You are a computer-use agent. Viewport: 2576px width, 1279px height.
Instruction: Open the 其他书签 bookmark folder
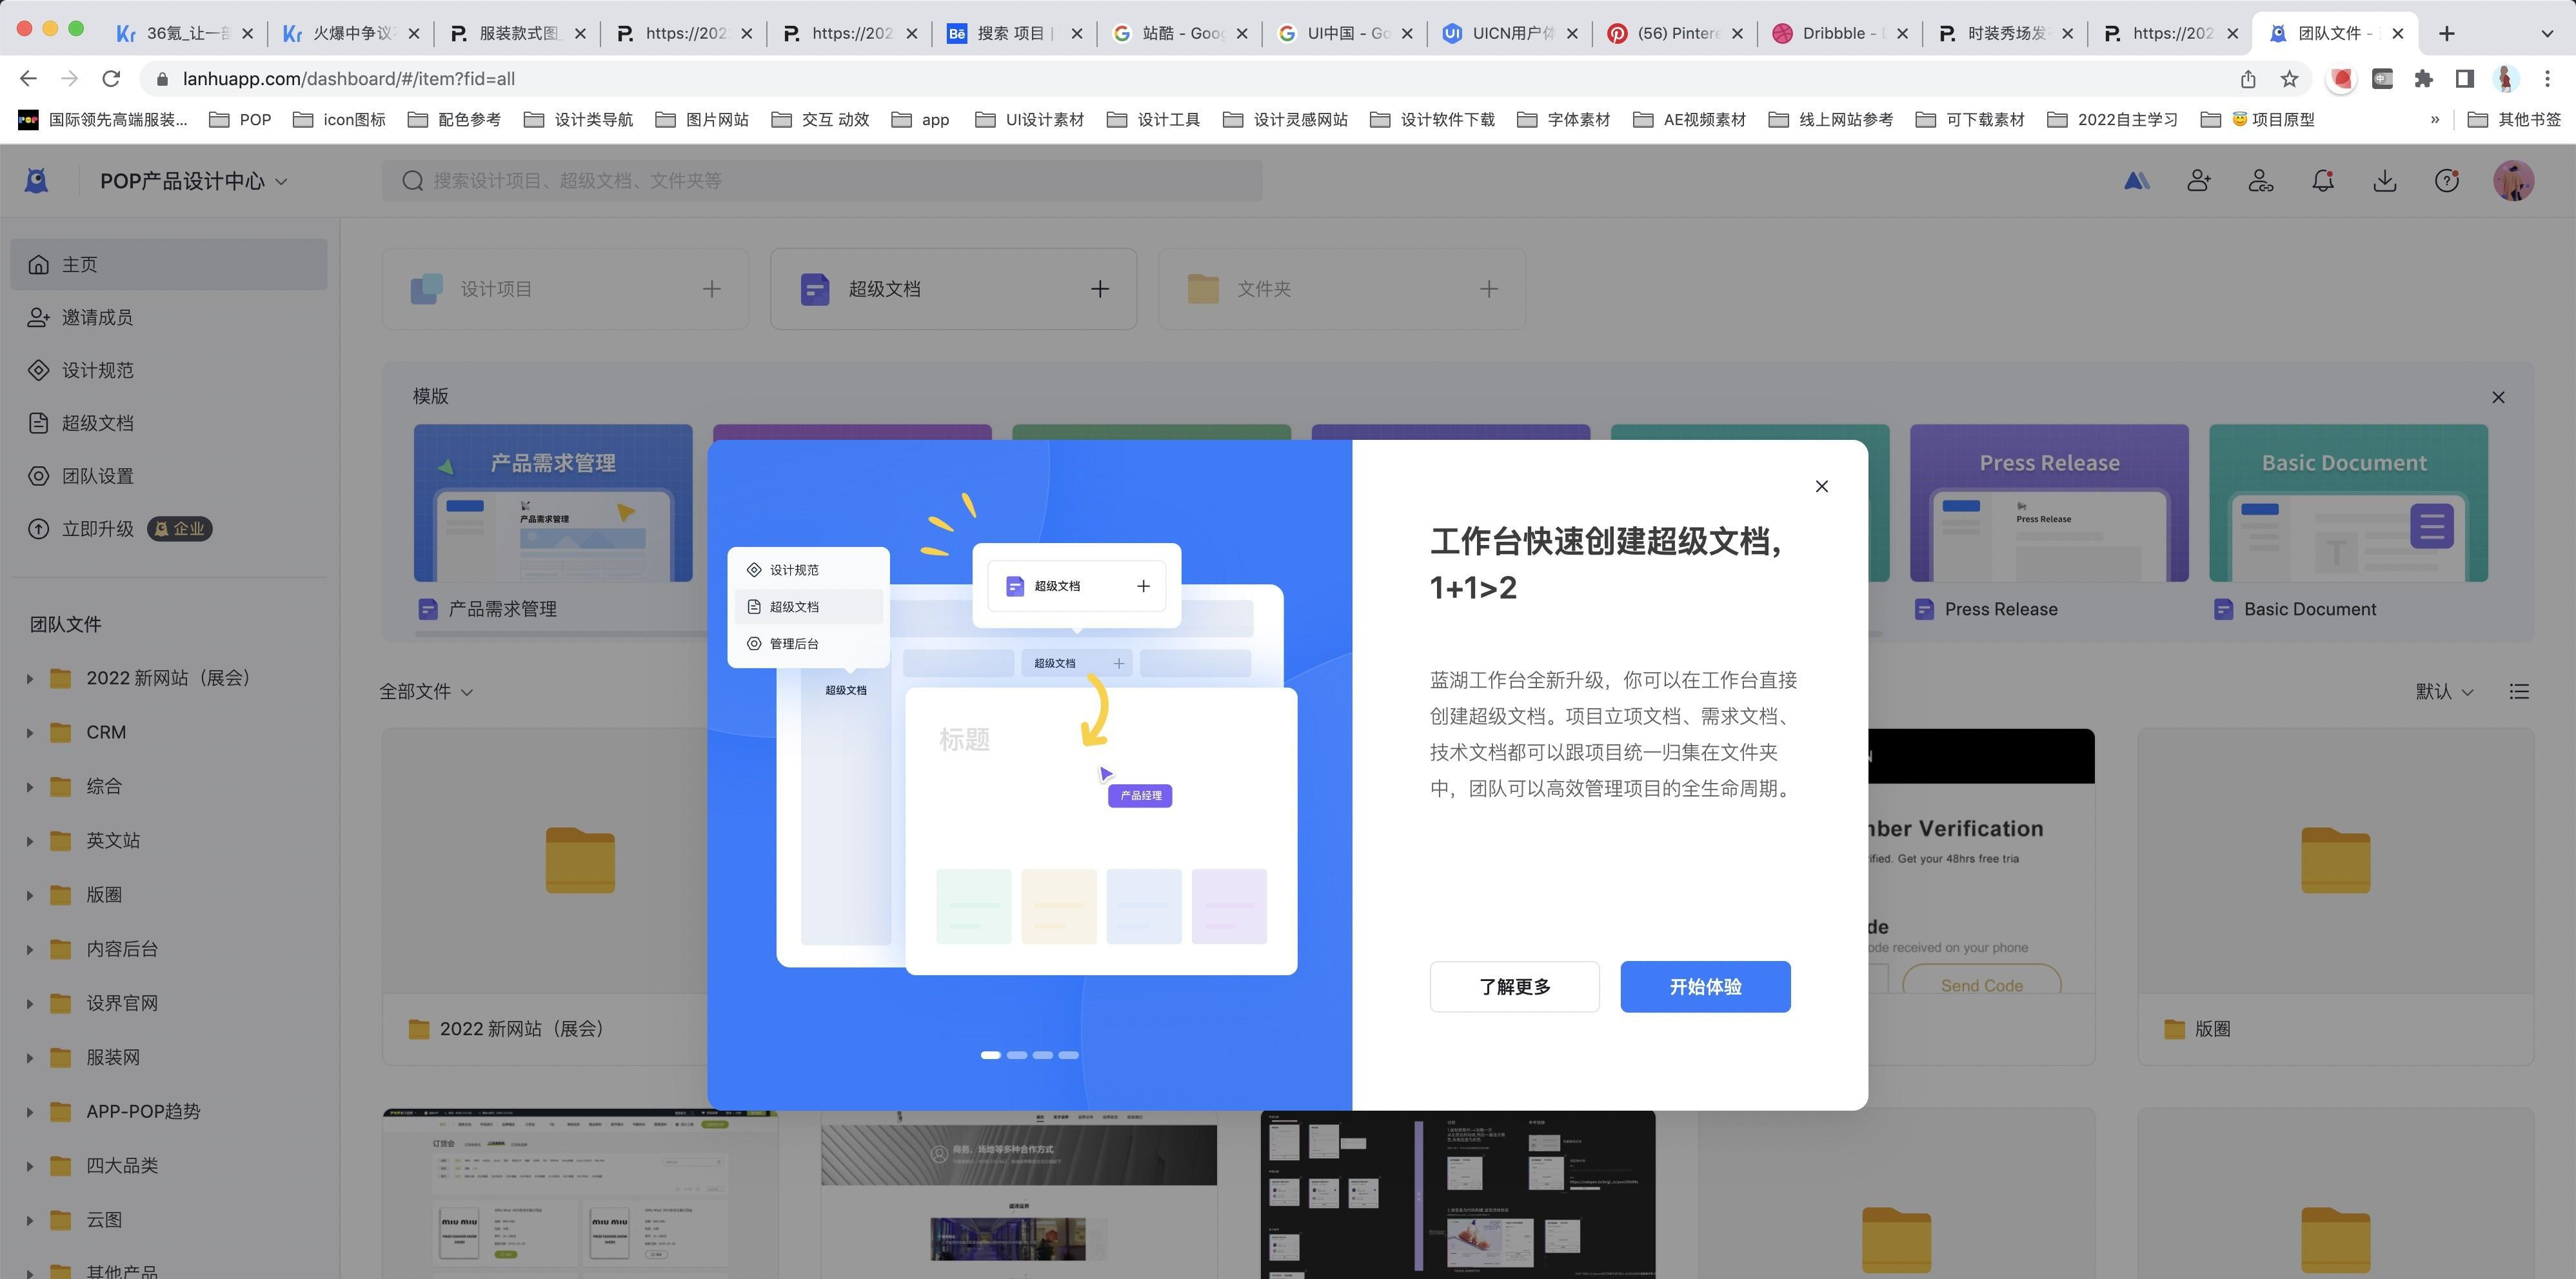point(2515,120)
